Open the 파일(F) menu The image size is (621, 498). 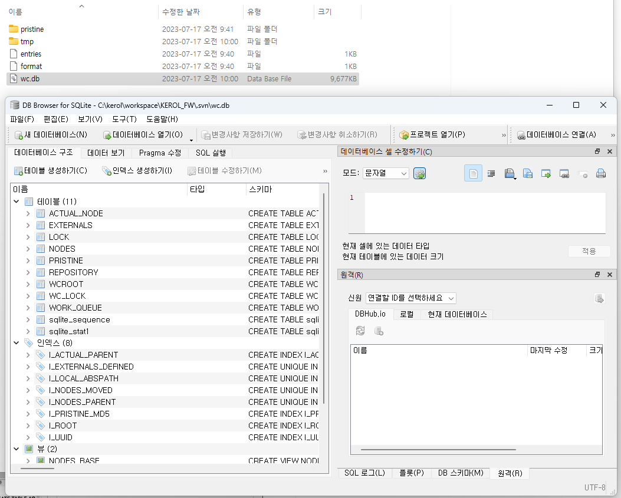(x=22, y=119)
